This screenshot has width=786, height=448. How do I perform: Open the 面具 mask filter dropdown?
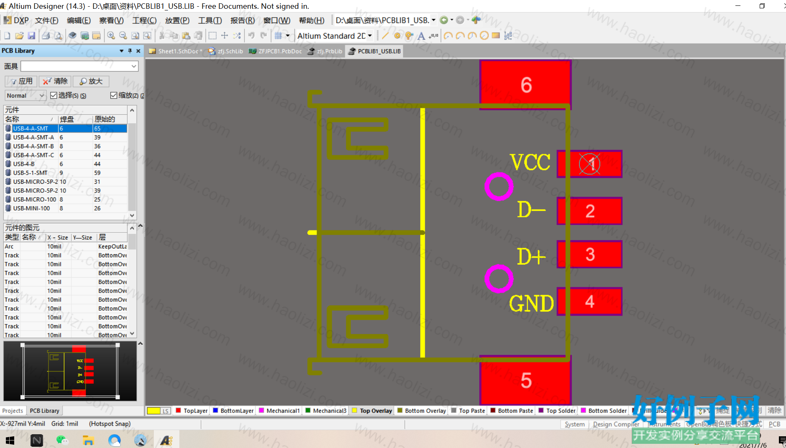tap(134, 66)
